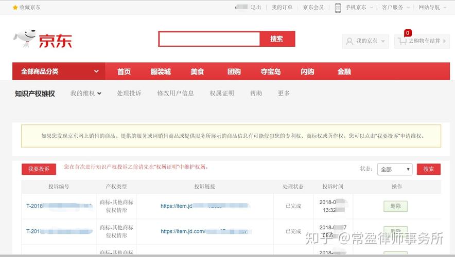
Task: Open 退出 logout link
Action: [x=256, y=8]
